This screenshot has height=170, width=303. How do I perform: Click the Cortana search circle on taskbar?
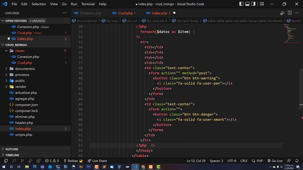(x=11, y=167)
